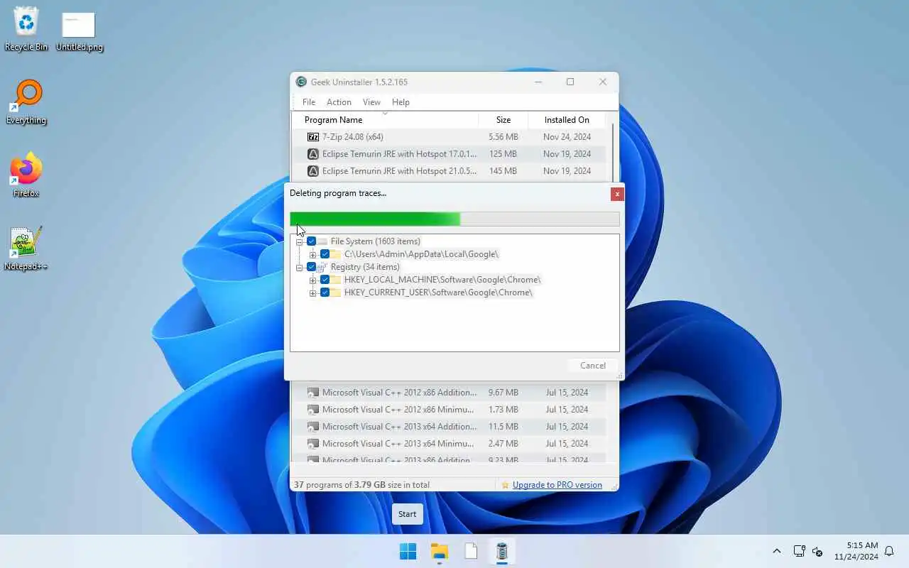The height and width of the screenshot is (568, 909).
Task: Click the Geek Uninstaller title bar logo
Action: (301, 82)
